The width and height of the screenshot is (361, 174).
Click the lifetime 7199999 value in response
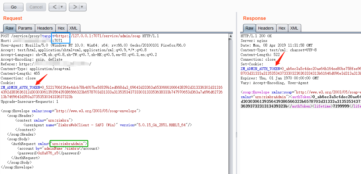pos(341,106)
